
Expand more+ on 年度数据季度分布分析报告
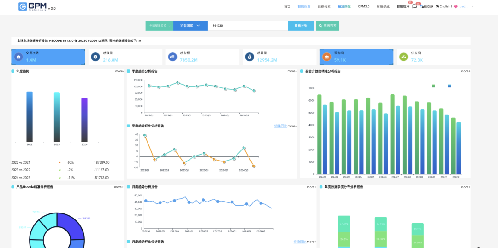coord(466,187)
